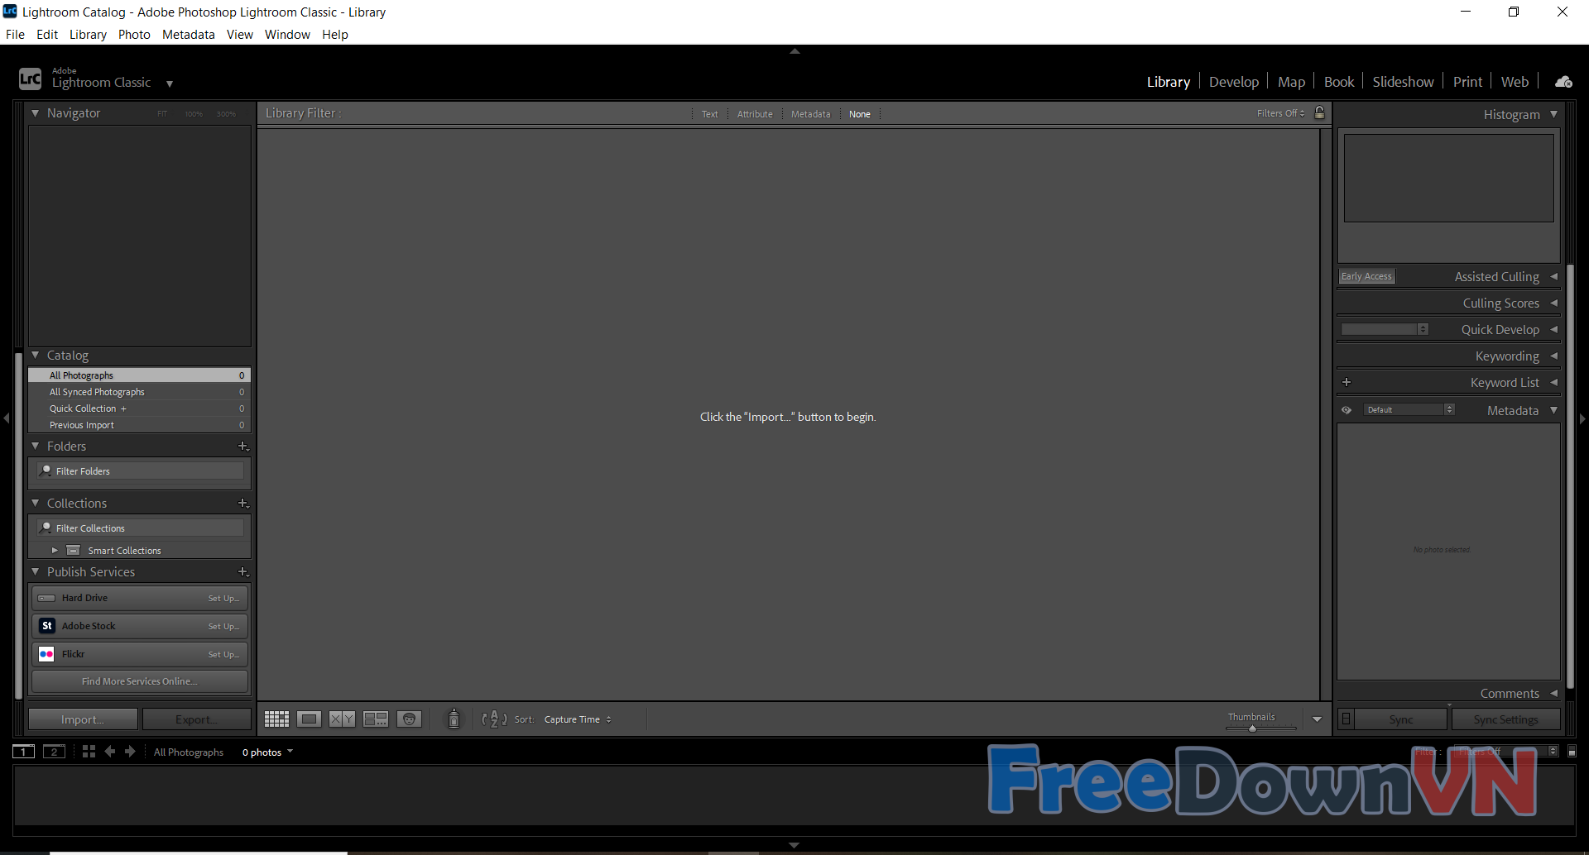Switch to Grid view in toolbar
Screen dimensions: 1589x855
coord(276,719)
